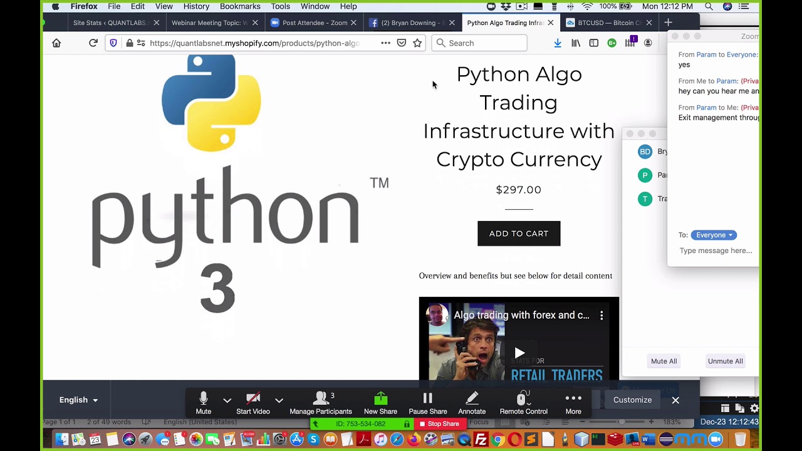The height and width of the screenshot is (451, 802).
Task: Click the Wi-Fi status icon
Action: (x=587, y=6)
